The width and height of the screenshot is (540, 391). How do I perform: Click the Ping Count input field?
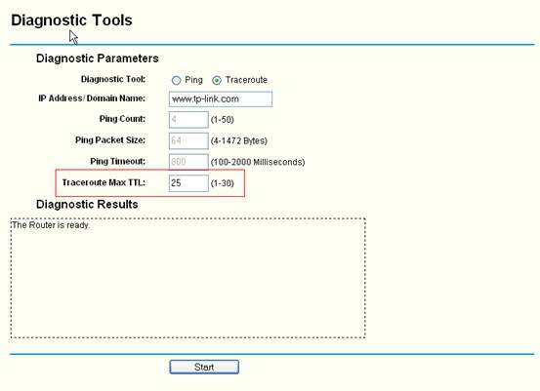188,120
